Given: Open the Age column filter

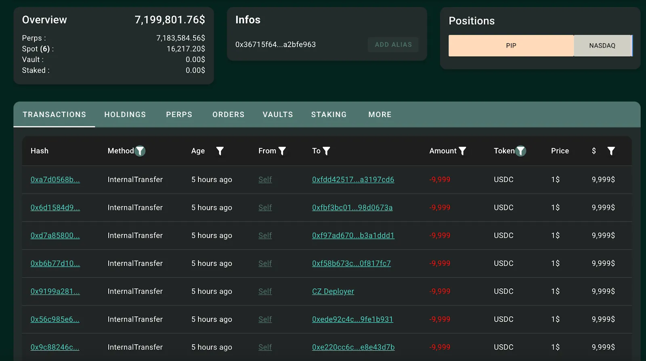Looking at the screenshot, I should (x=220, y=151).
